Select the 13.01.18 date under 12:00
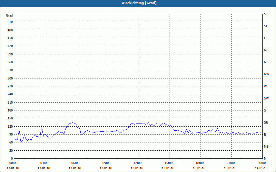This screenshot has width=276, height=172. pos(137,168)
